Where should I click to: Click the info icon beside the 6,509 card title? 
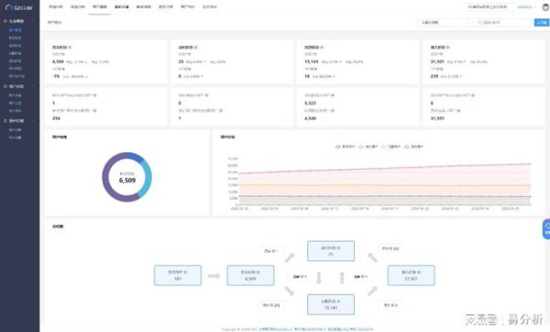(x=71, y=47)
